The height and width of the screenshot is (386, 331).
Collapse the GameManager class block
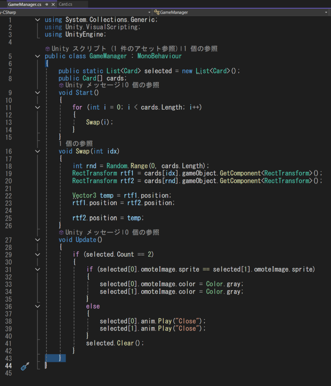click(37, 56)
